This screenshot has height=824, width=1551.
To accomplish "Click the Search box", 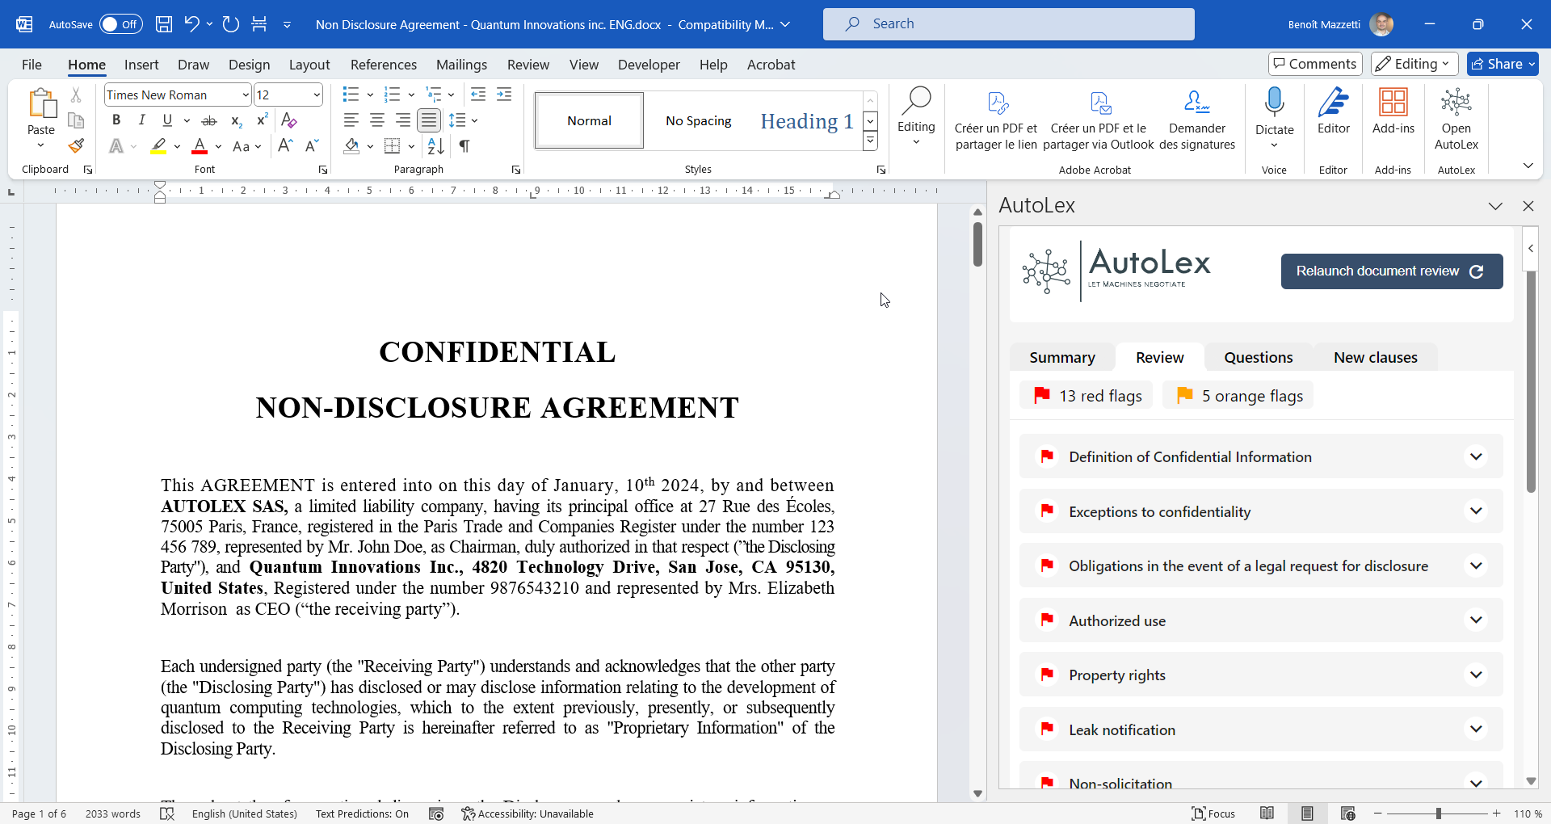I will [1008, 24].
